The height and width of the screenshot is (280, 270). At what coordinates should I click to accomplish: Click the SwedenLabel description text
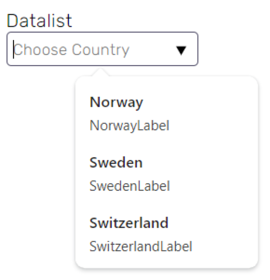click(x=130, y=186)
